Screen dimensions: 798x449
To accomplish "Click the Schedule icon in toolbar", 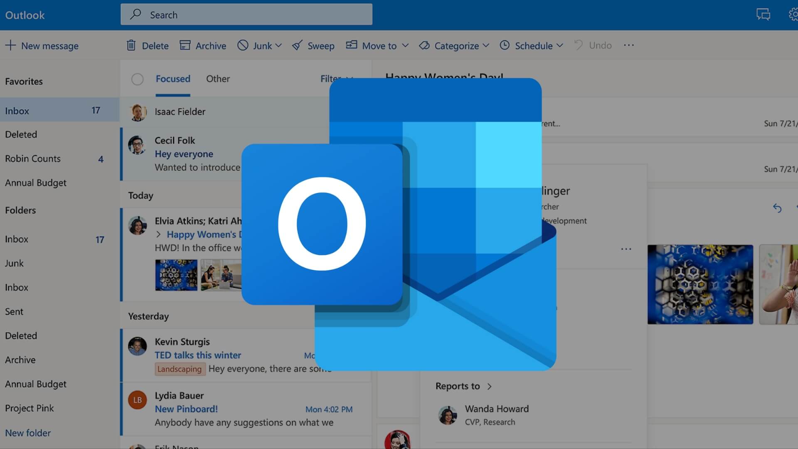I will point(504,45).
